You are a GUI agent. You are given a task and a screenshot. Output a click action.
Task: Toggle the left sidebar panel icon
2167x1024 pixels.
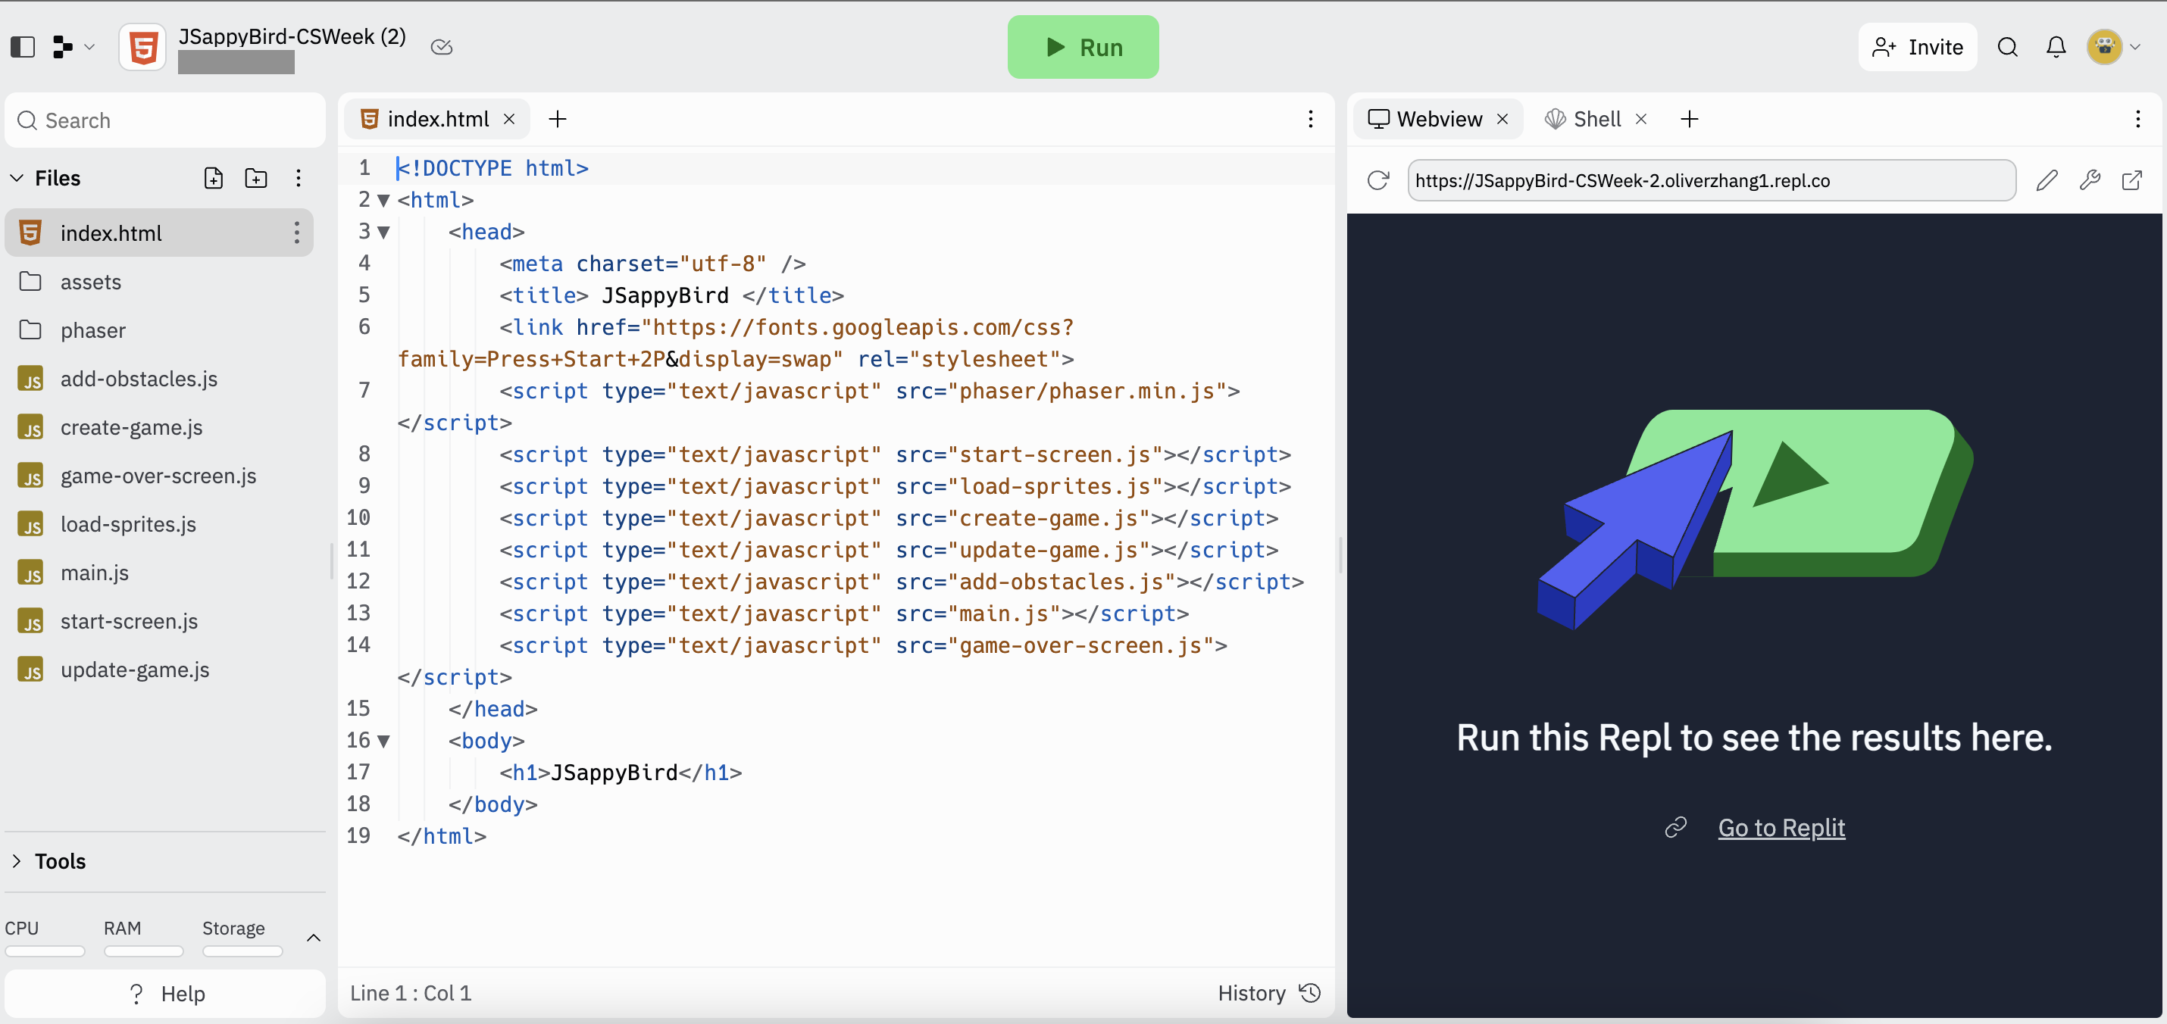point(23,47)
